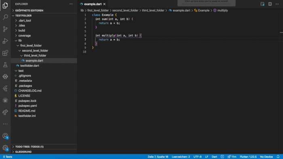The height and width of the screenshot is (159, 283).
Task: Open pubspec.yaml in the explorer
Action: coord(27,106)
